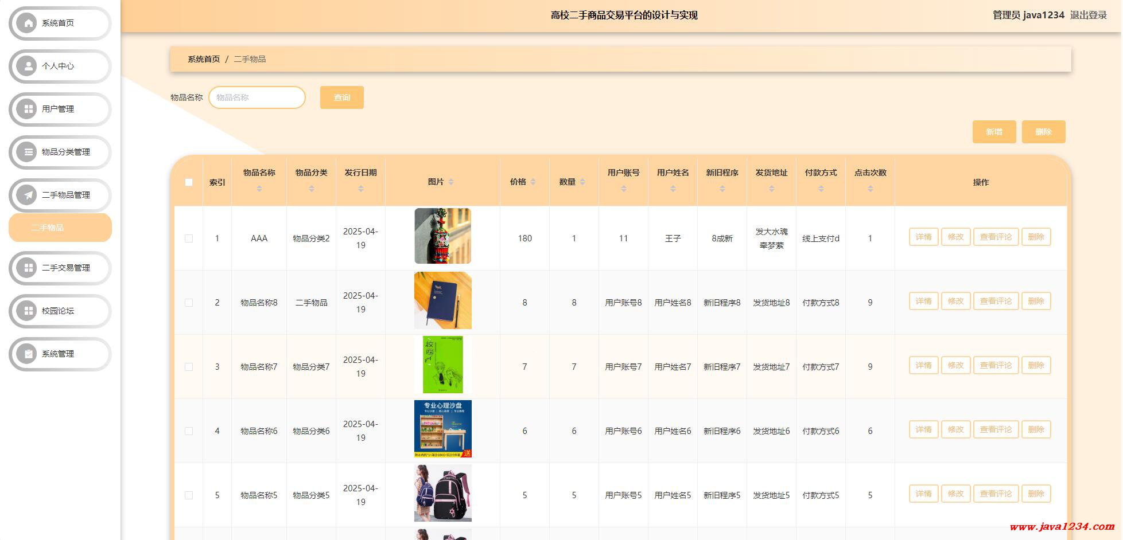Sort by the 物品名称 column arrows
1123x540 pixels.
(x=259, y=189)
